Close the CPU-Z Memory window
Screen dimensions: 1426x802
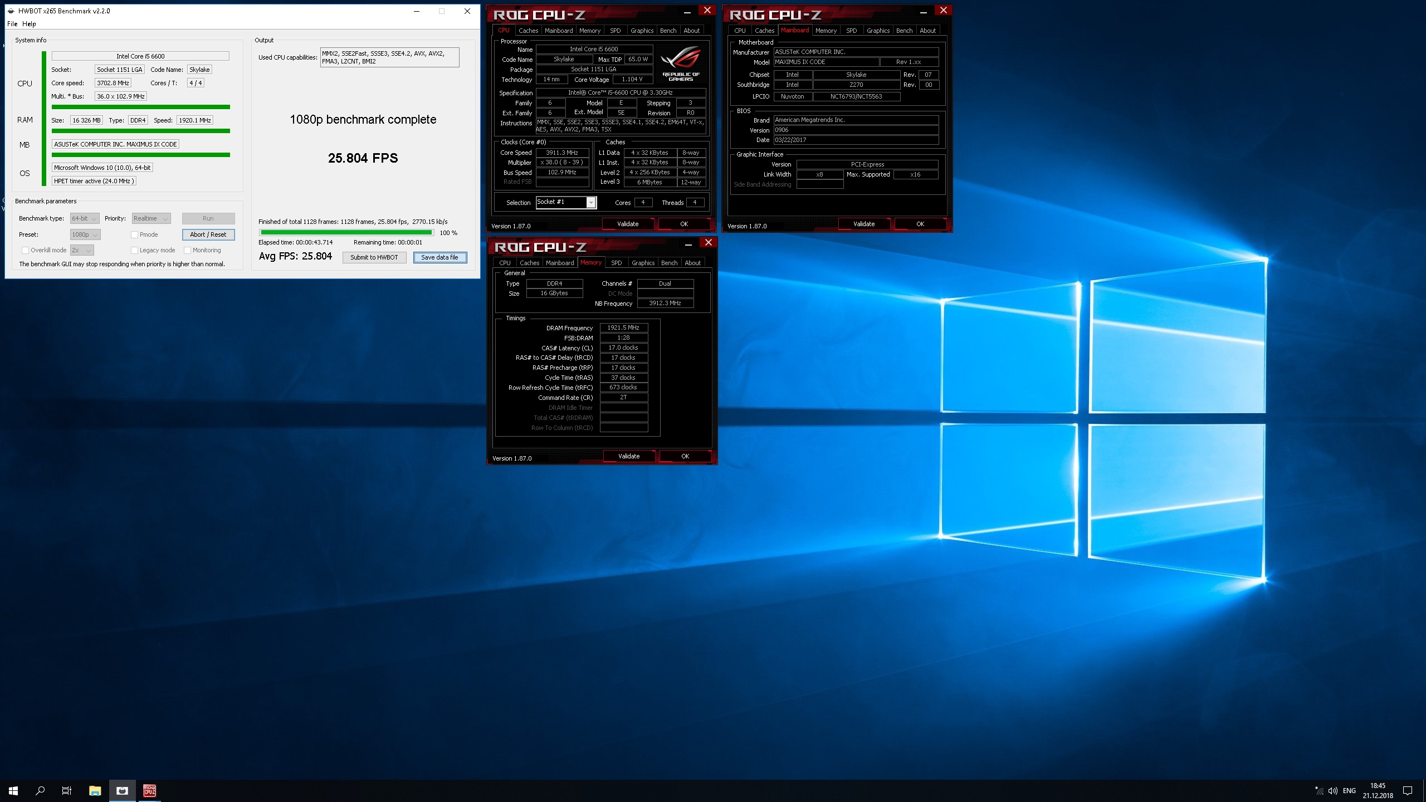(x=708, y=242)
